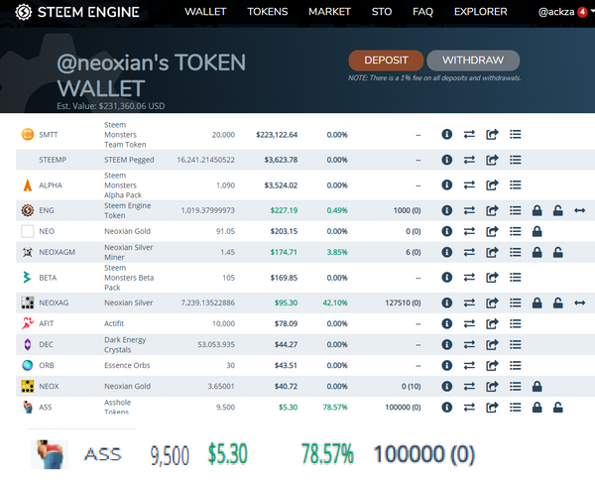Click the STEEM ENGINE brand title
Viewport: 595px width, 483px height.
tap(88, 12)
